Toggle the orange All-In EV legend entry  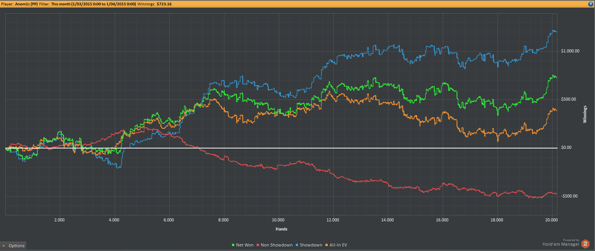[x=337, y=245]
